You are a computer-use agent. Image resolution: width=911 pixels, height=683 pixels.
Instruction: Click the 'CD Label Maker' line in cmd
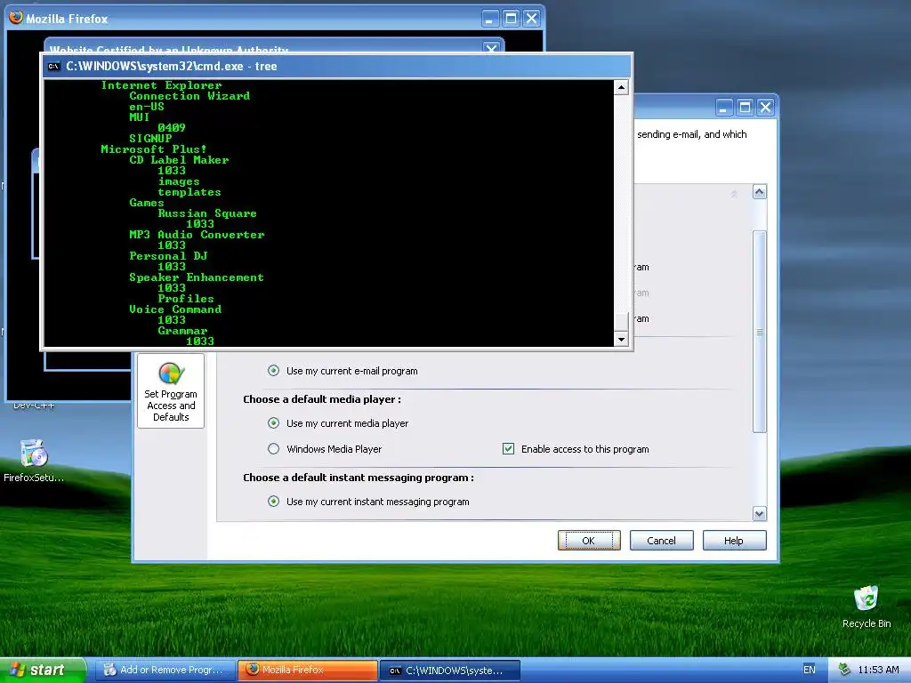pyautogui.click(x=179, y=160)
